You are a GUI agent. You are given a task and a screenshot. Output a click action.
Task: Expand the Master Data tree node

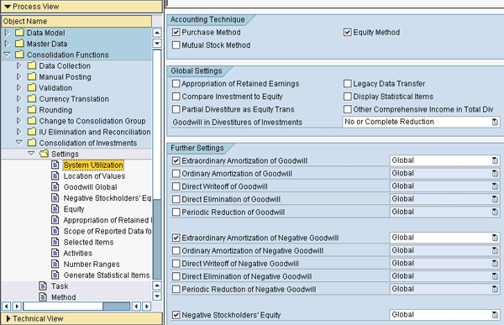pyautogui.click(x=7, y=44)
